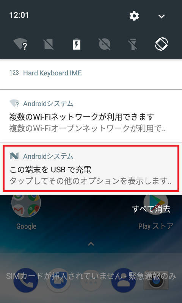Open the Hard Keyboard IME notification
This screenshot has width=182, height=303.
tap(91, 74)
